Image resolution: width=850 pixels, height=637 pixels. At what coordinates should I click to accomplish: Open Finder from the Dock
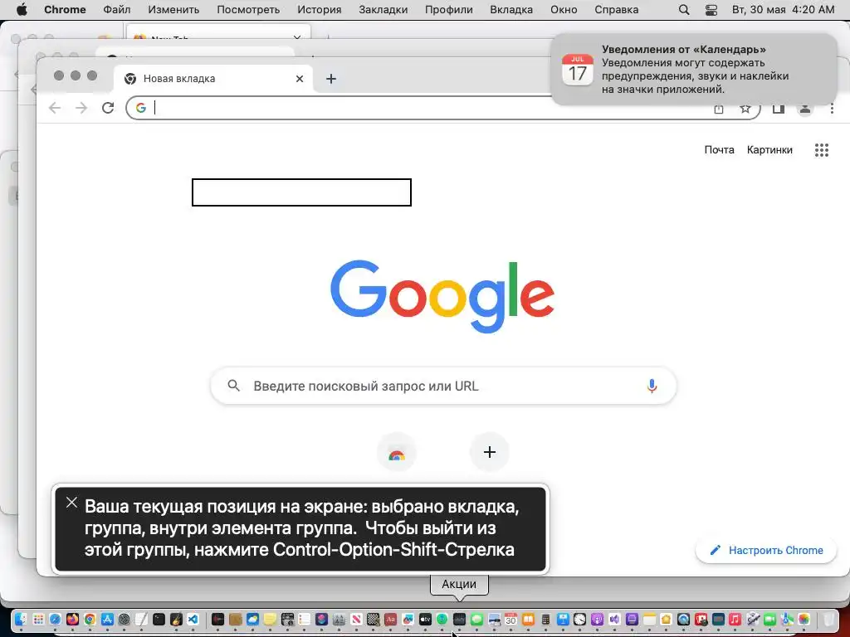(x=21, y=619)
